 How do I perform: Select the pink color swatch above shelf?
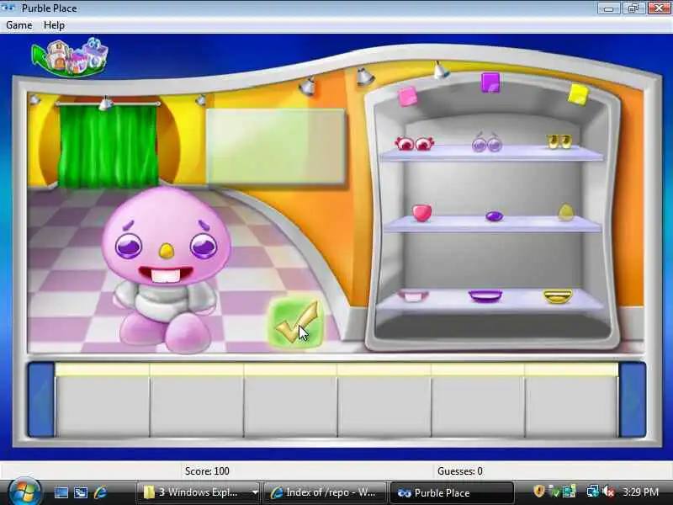point(407,96)
